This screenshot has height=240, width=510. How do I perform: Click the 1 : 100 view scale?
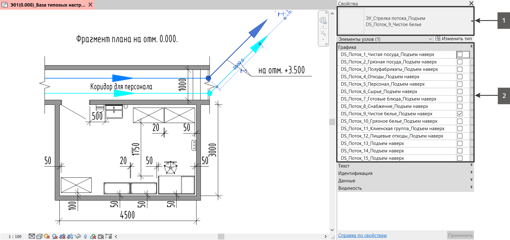tap(15, 237)
